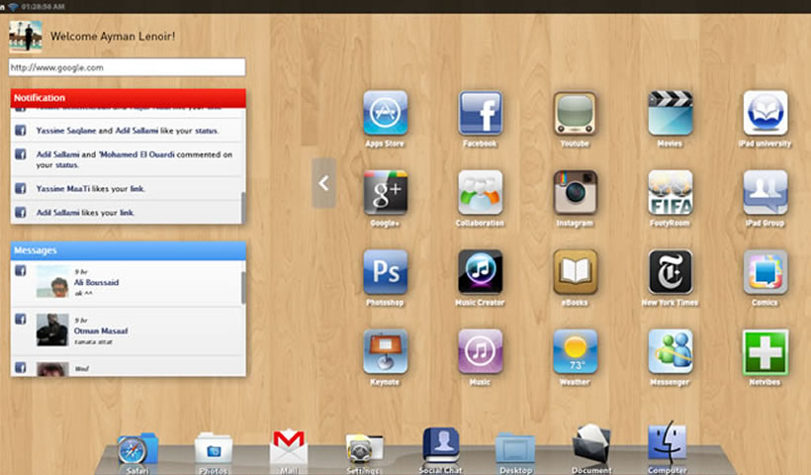Viewport: 811px width, 475px height.
Task: Click the google.com URL field
Action: pyautogui.click(x=127, y=67)
